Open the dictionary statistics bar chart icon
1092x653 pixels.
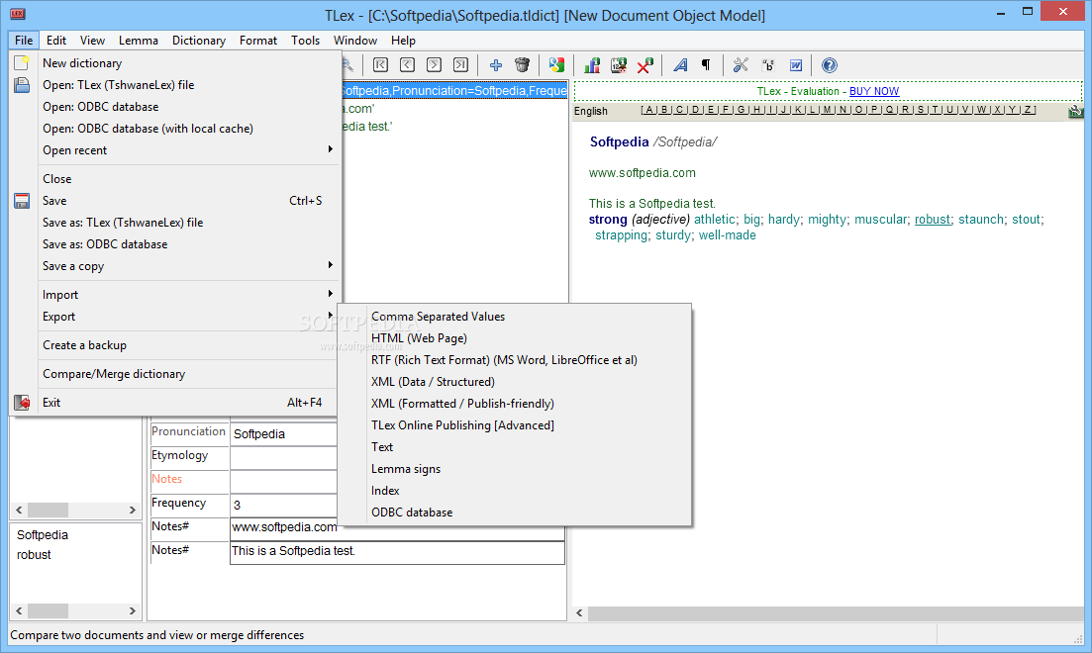coord(592,65)
